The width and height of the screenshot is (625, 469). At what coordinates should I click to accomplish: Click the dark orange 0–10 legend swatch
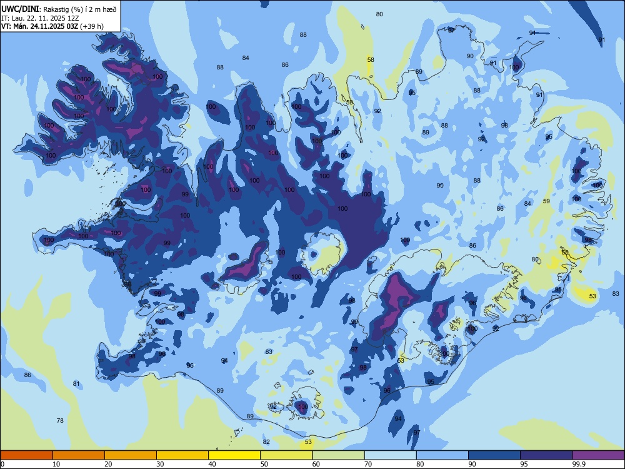click(26, 455)
